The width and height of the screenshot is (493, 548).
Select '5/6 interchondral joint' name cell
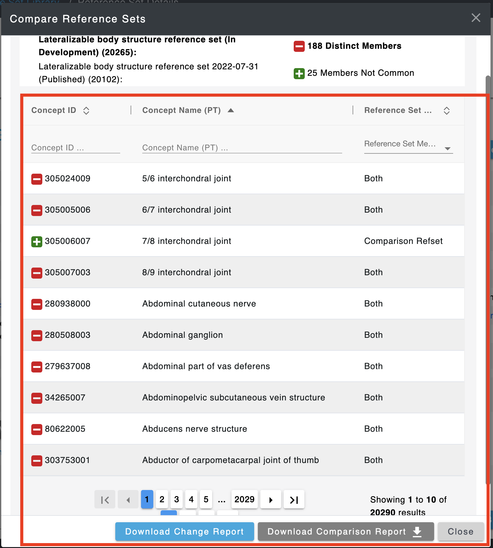pyautogui.click(x=187, y=179)
